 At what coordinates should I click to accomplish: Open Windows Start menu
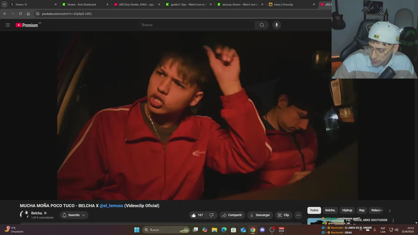click(x=137, y=230)
